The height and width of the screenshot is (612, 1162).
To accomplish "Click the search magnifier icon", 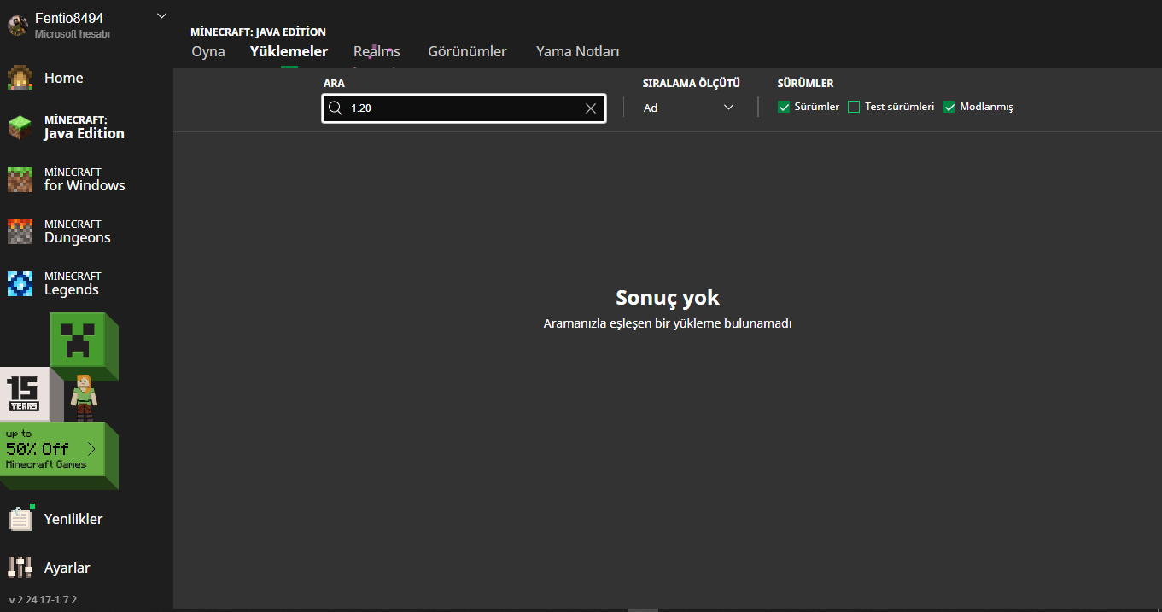I will (x=335, y=108).
